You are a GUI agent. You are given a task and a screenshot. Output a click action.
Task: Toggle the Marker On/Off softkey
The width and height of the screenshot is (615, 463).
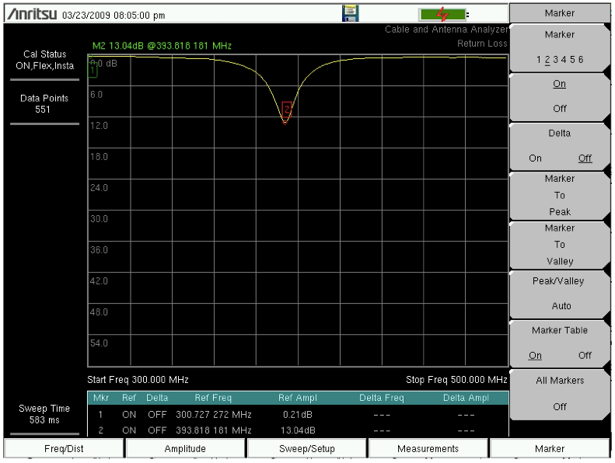click(x=559, y=96)
